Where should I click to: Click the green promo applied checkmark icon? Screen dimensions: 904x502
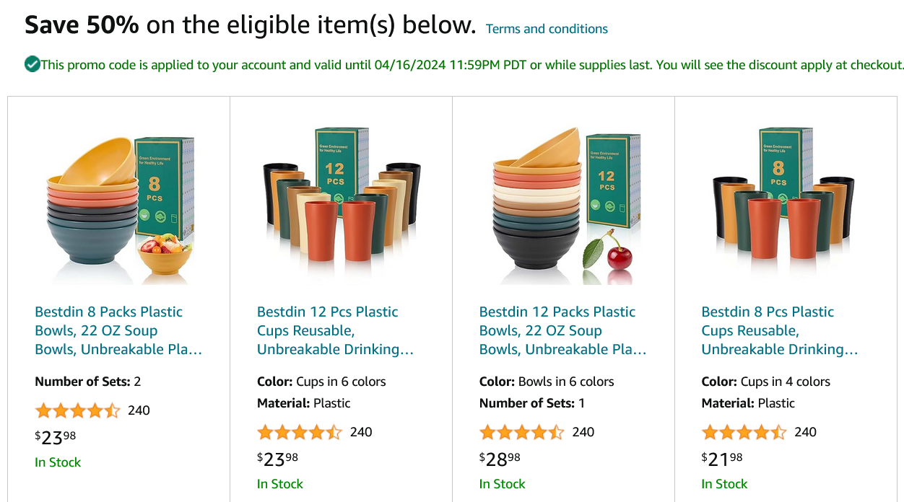(x=32, y=64)
